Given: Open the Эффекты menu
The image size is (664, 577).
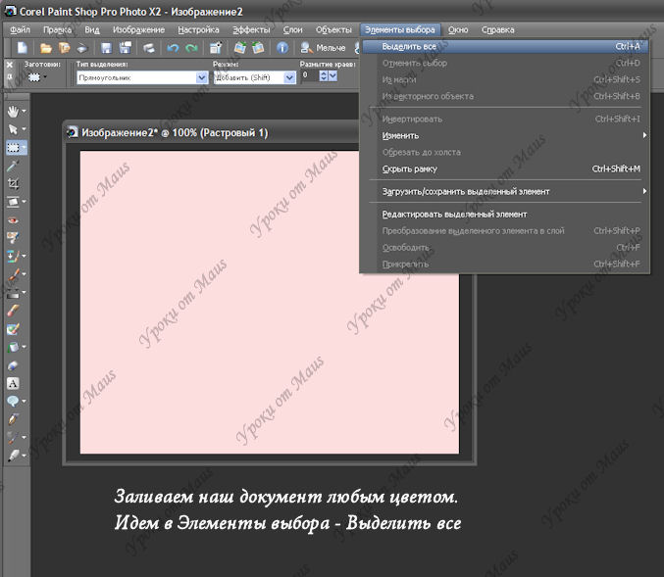Looking at the screenshot, I should pyautogui.click(x=251, y=30).
